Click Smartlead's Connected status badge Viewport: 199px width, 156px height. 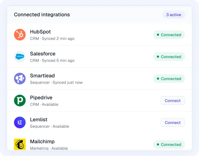point(169,79)
